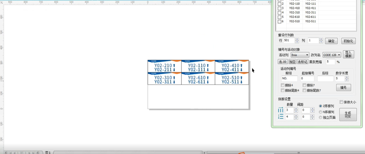Choose the 独立页面 radio option

pos(321,117)
